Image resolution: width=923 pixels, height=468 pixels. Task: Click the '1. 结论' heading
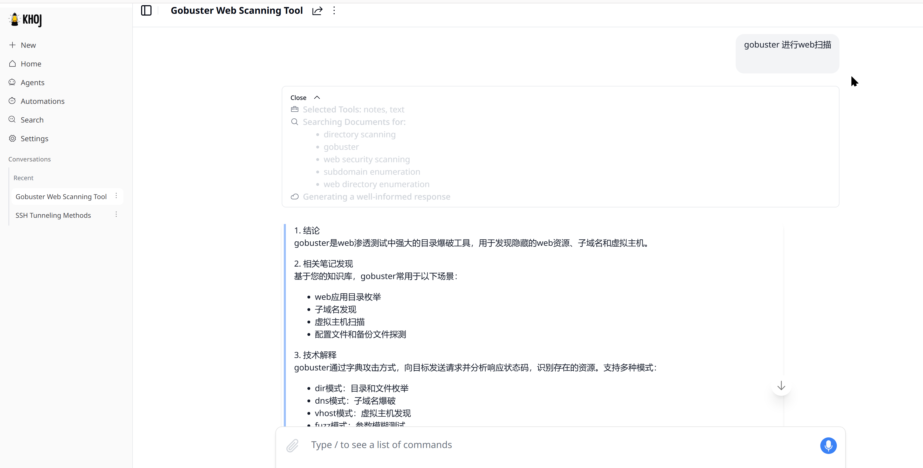tap(307, 230)
